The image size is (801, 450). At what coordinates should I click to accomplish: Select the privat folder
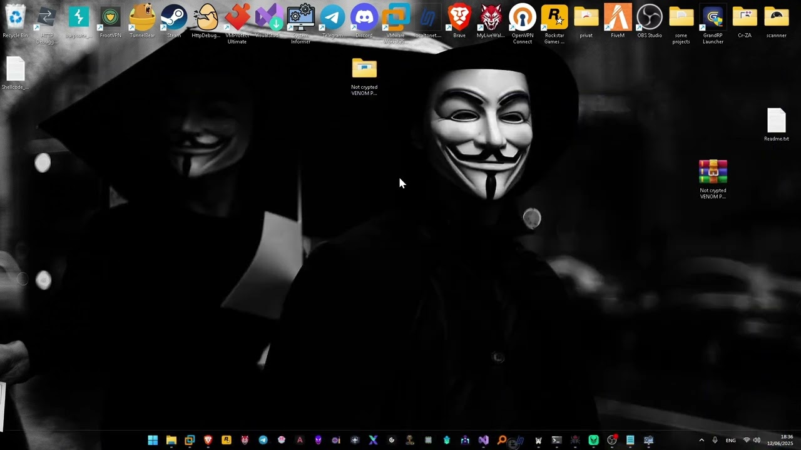click(586, 21)
